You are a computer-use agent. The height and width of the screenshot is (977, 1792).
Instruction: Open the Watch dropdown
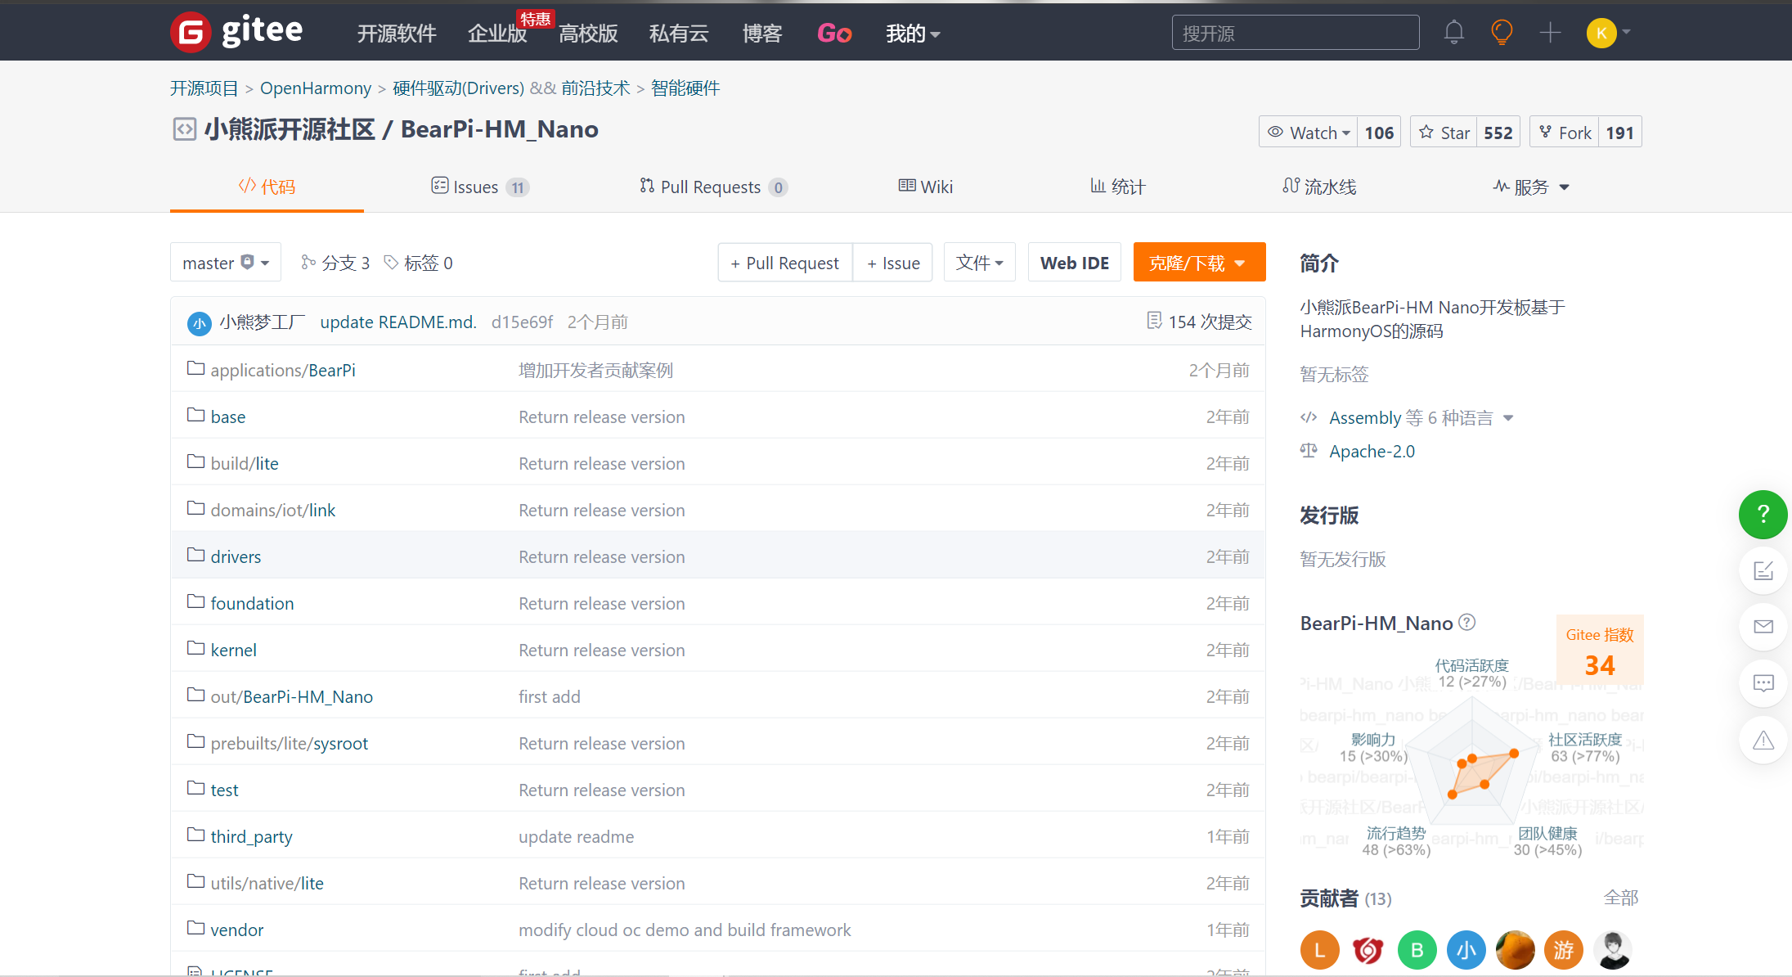1309,133
